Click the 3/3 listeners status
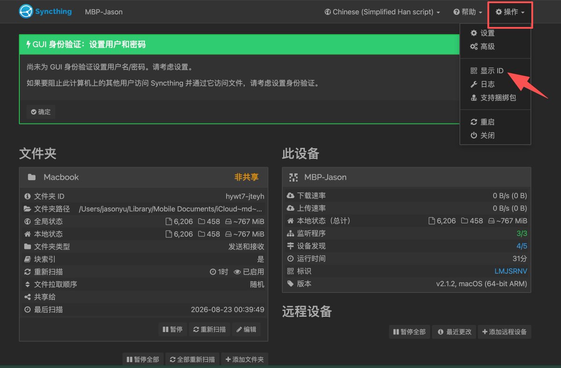The width and height of the screenshot is (561, 368). point(522,234)
